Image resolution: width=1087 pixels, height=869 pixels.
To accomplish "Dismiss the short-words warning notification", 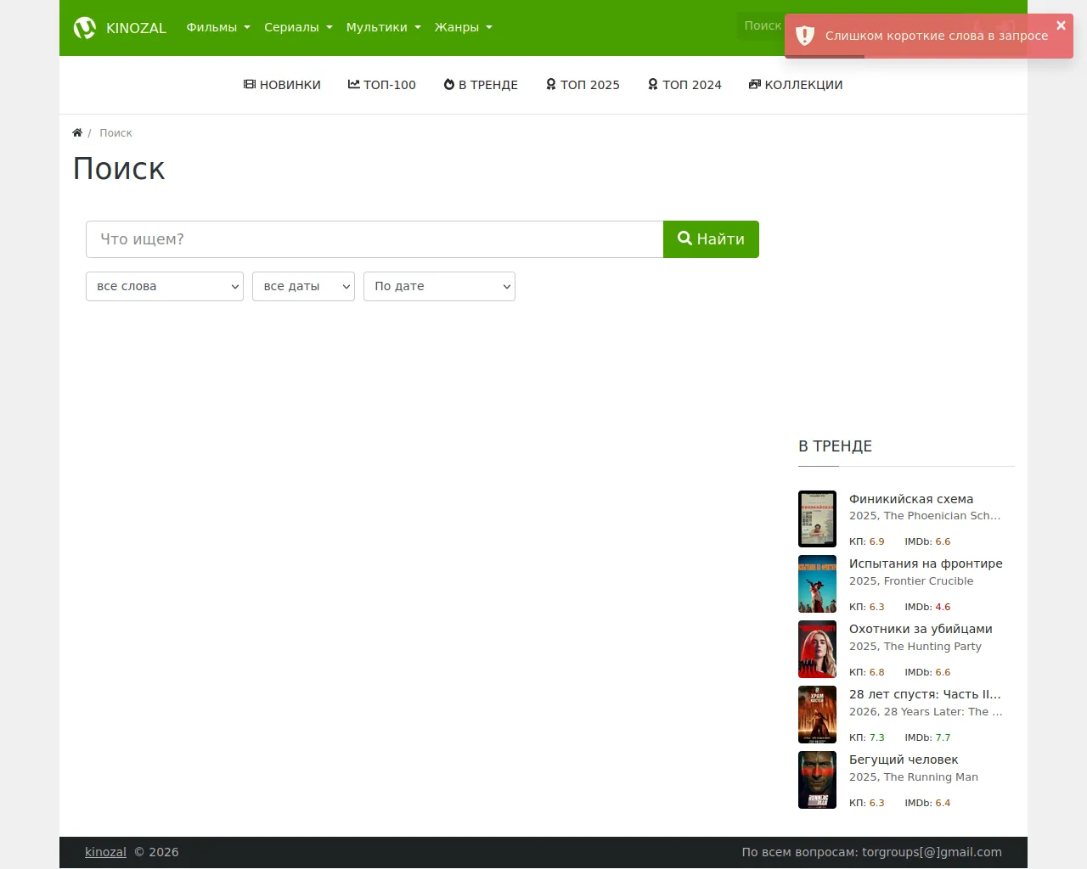I will coord(1061,25).
